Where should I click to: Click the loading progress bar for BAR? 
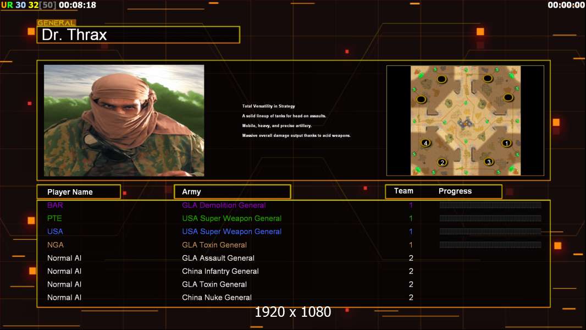(490, 205)
